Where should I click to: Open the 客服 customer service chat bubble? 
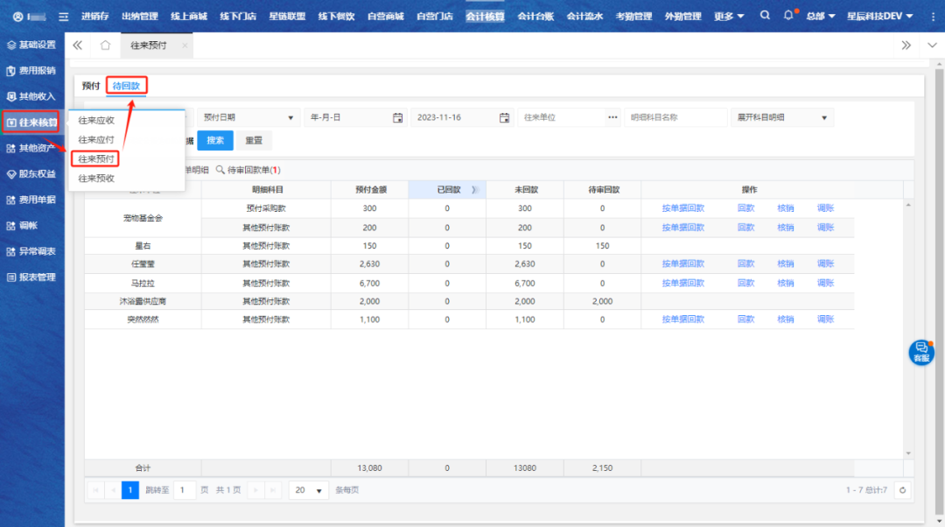tap(921, 352)
